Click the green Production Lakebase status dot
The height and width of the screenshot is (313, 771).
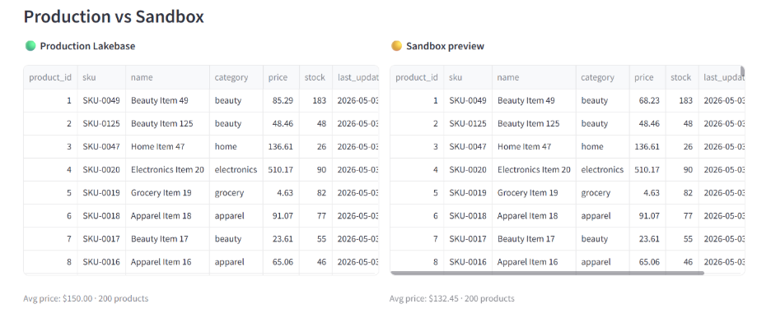point(30,46)
